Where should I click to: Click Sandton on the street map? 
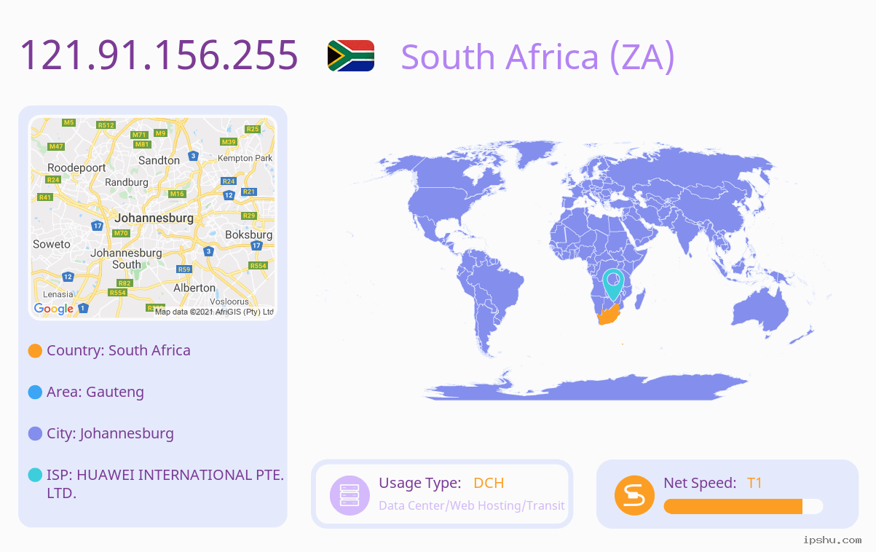coord(159,160)
